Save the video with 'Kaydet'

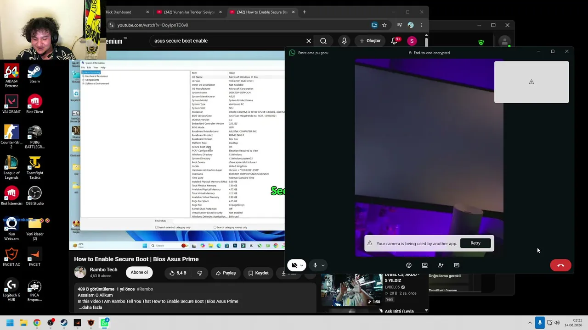click(x=258, y=273)
